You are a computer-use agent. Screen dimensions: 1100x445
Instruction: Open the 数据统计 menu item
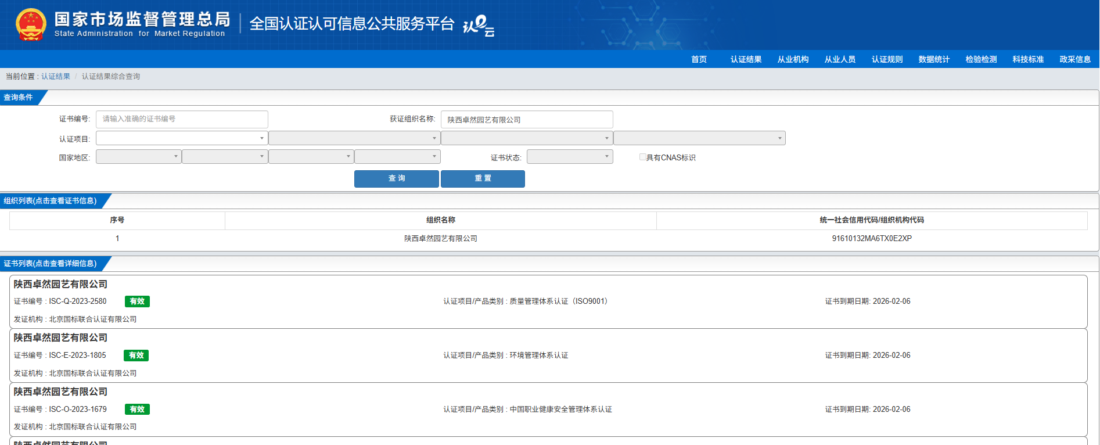coord(934,59)
